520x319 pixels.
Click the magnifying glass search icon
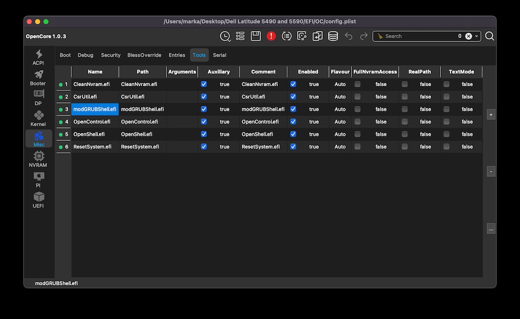489,36
